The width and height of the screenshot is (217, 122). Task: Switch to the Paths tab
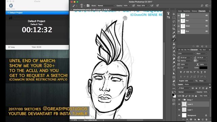coord(187,84)
